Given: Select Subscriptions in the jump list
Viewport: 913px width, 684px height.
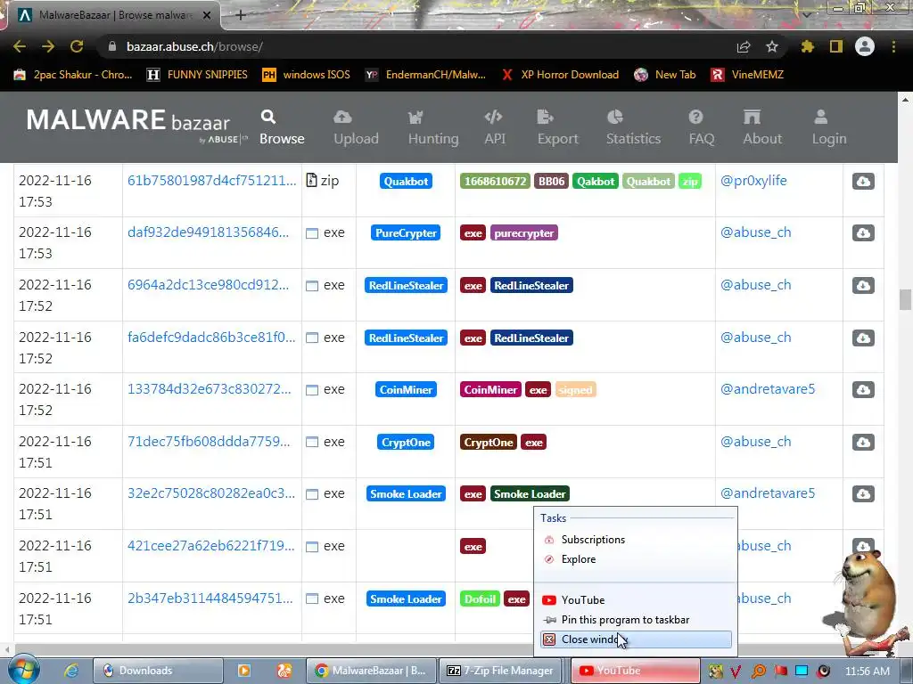Looking at the screenshot, I should pyautogui.click(x=636, y=540).
